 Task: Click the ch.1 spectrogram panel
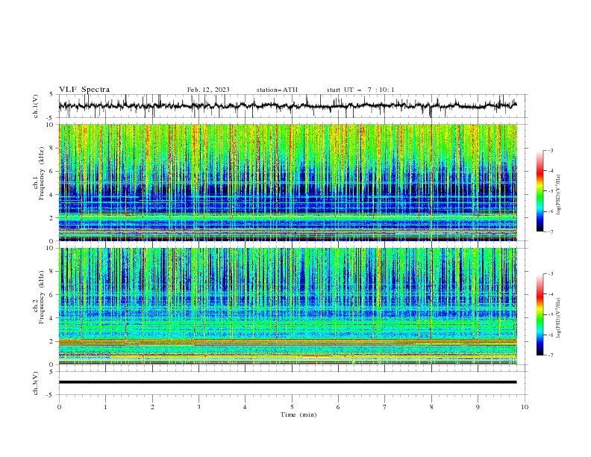[x=288, y=182]
